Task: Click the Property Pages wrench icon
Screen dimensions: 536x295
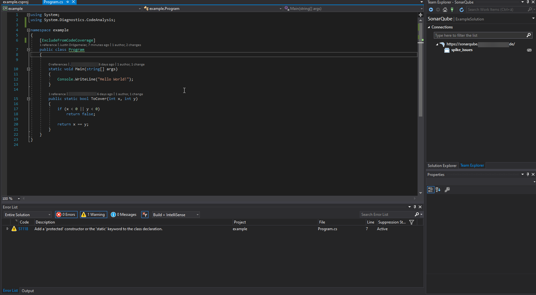Action: (447, 190)
